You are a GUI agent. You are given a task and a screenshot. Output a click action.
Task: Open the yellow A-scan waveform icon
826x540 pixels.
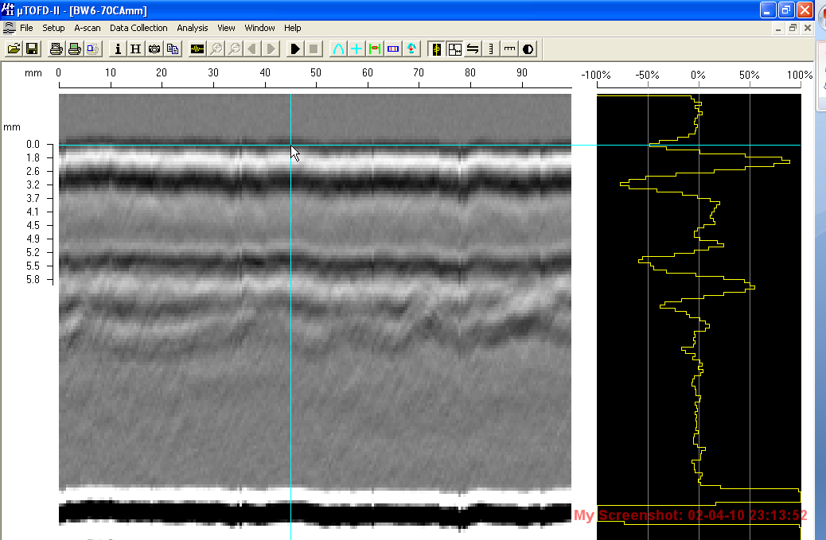197,49
